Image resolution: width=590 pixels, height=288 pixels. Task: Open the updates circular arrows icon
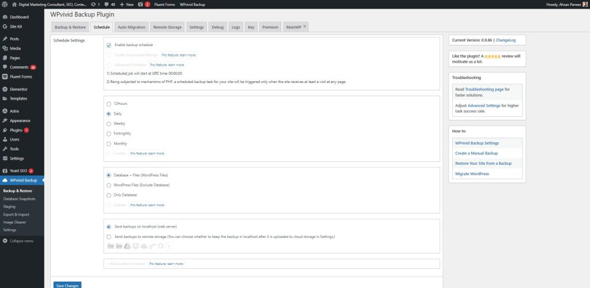click(x=93, y=5)
